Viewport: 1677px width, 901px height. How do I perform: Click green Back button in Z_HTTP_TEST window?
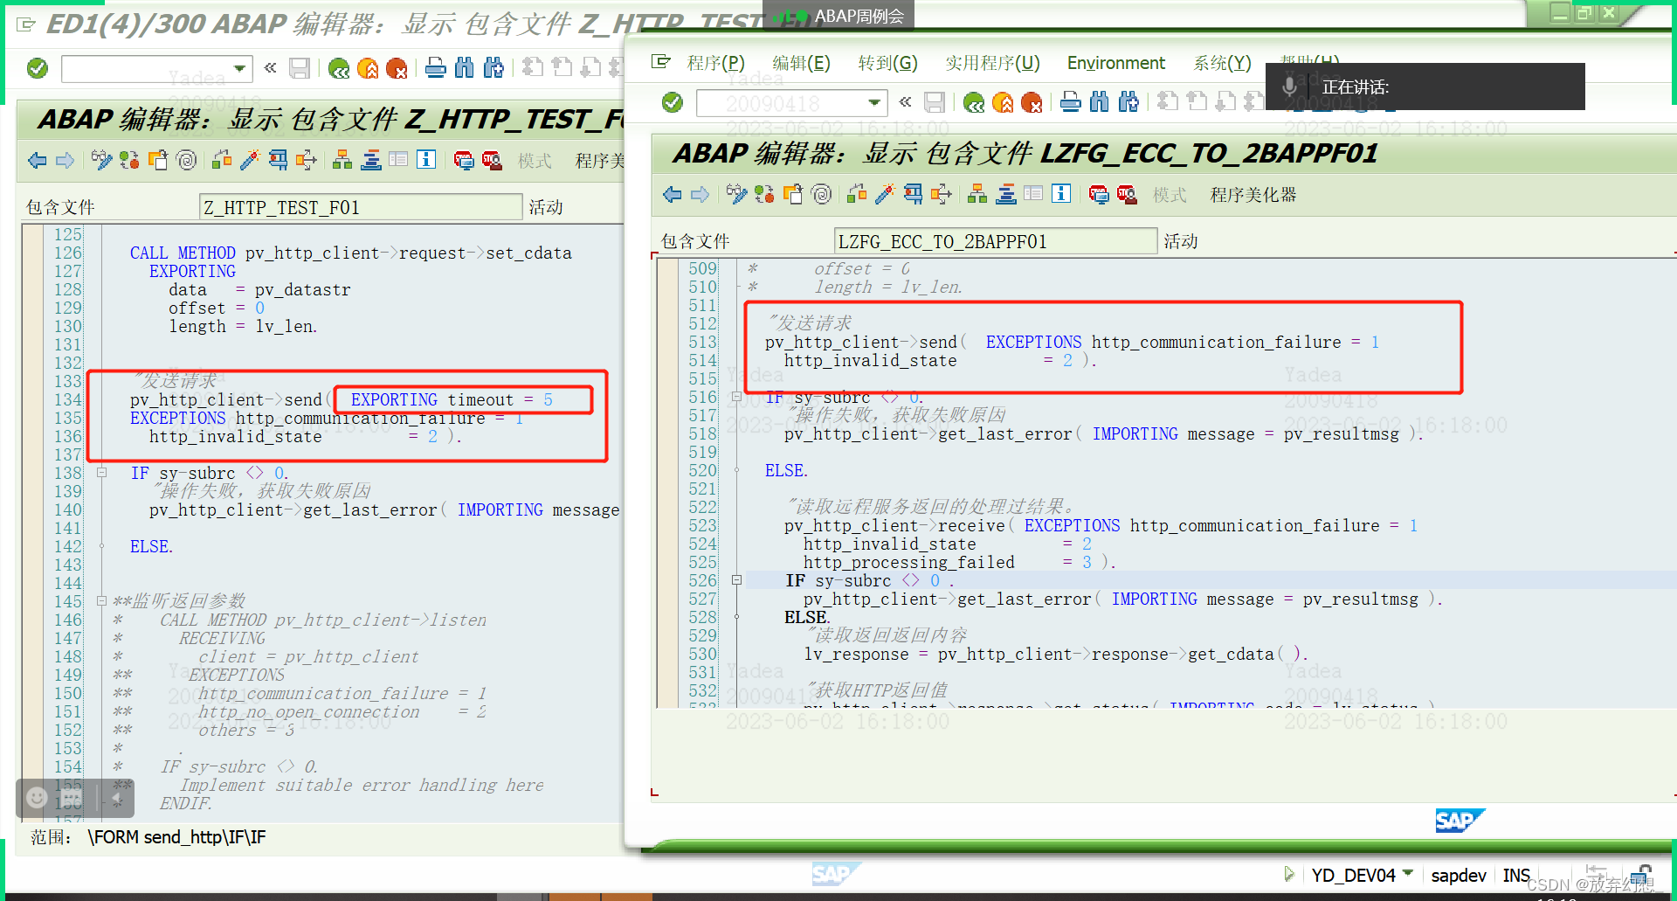(339, 68)
